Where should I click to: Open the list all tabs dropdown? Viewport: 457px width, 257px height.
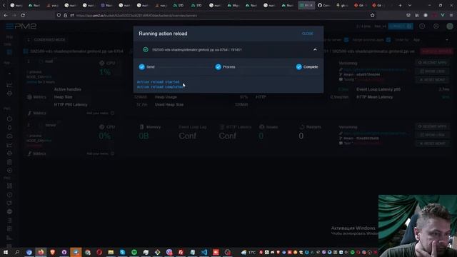coord(410,5)
